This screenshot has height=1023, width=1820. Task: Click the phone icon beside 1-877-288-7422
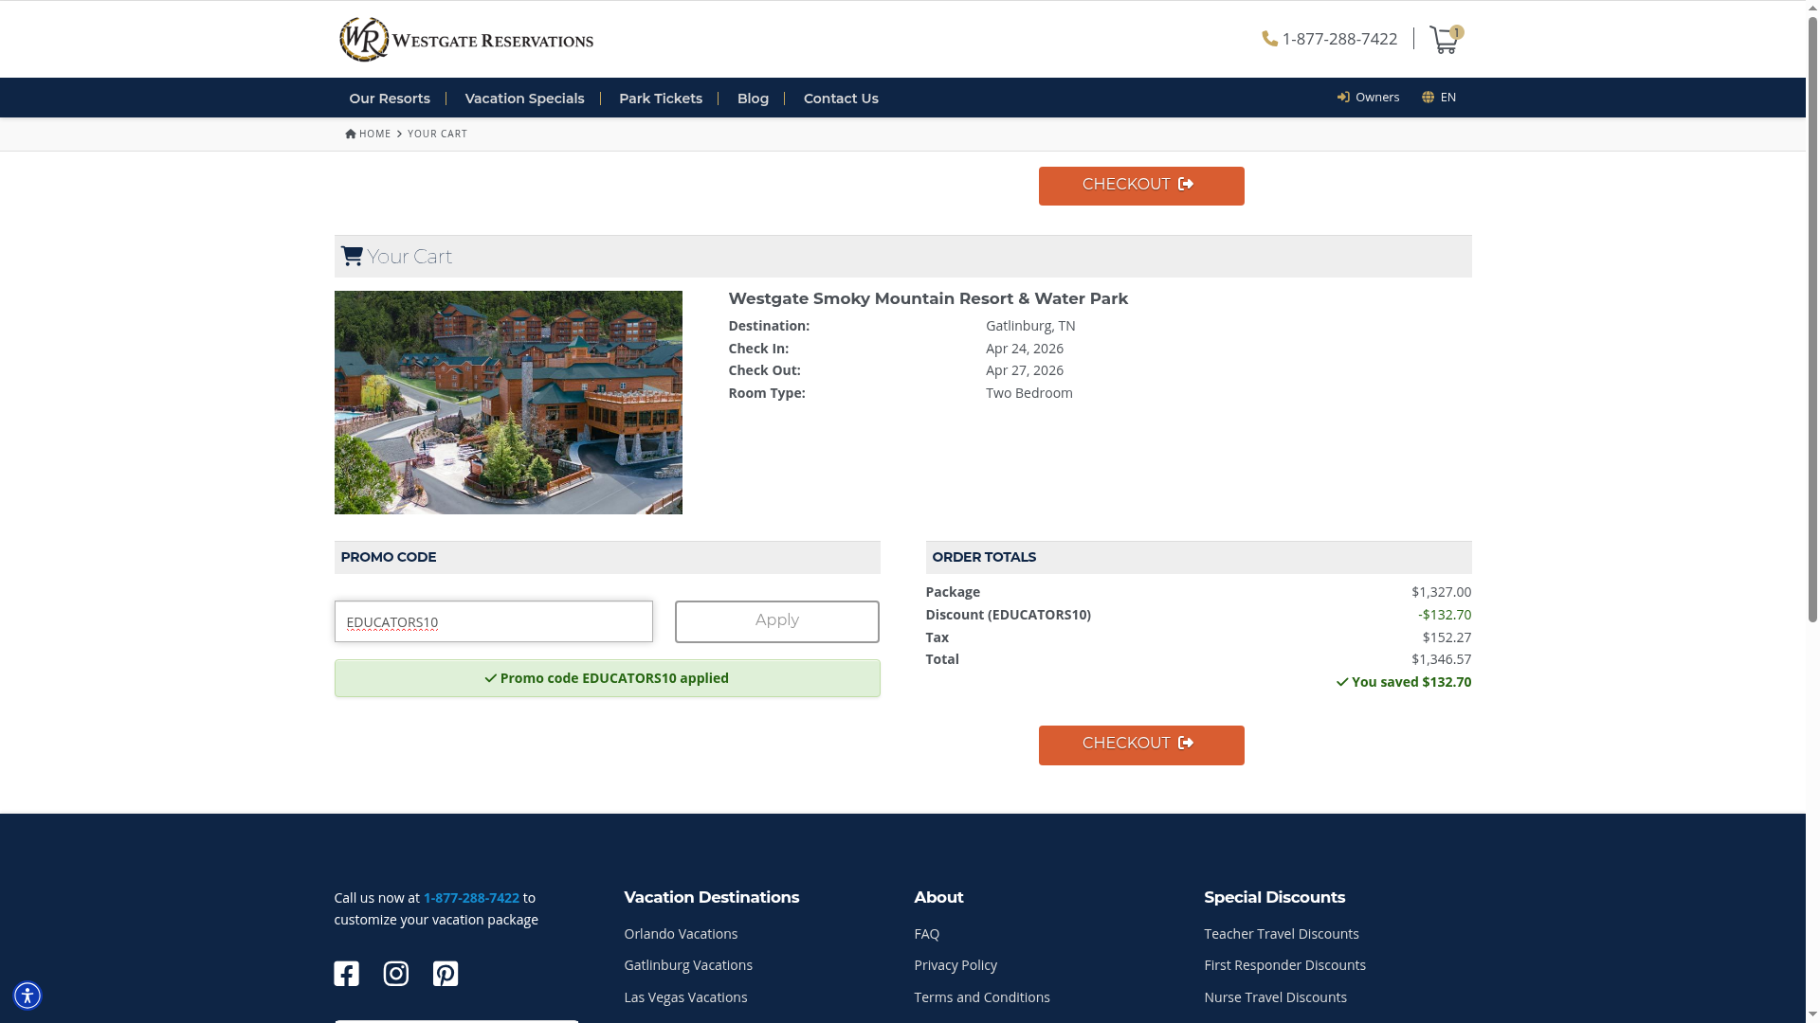[x=1269, y=39]
